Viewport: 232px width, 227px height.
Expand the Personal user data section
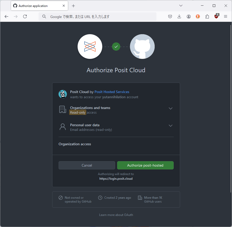click(x=170, y=125)
